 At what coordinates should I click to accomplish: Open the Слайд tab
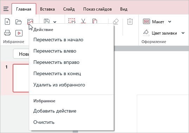[69, 9]
